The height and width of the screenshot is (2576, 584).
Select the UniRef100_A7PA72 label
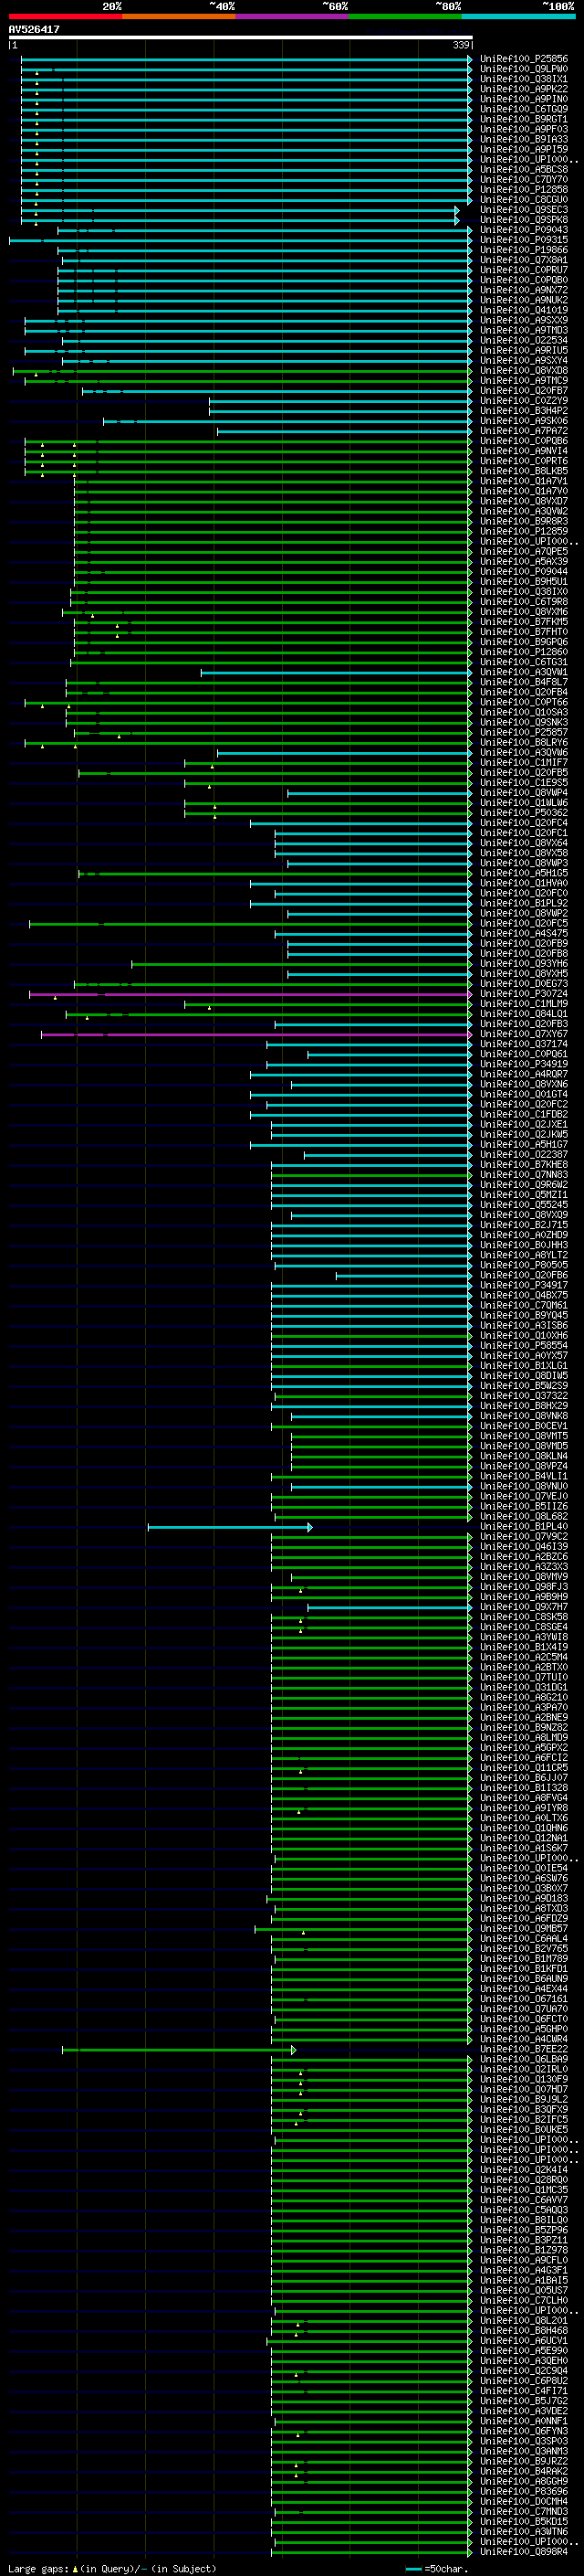[524, 431]
